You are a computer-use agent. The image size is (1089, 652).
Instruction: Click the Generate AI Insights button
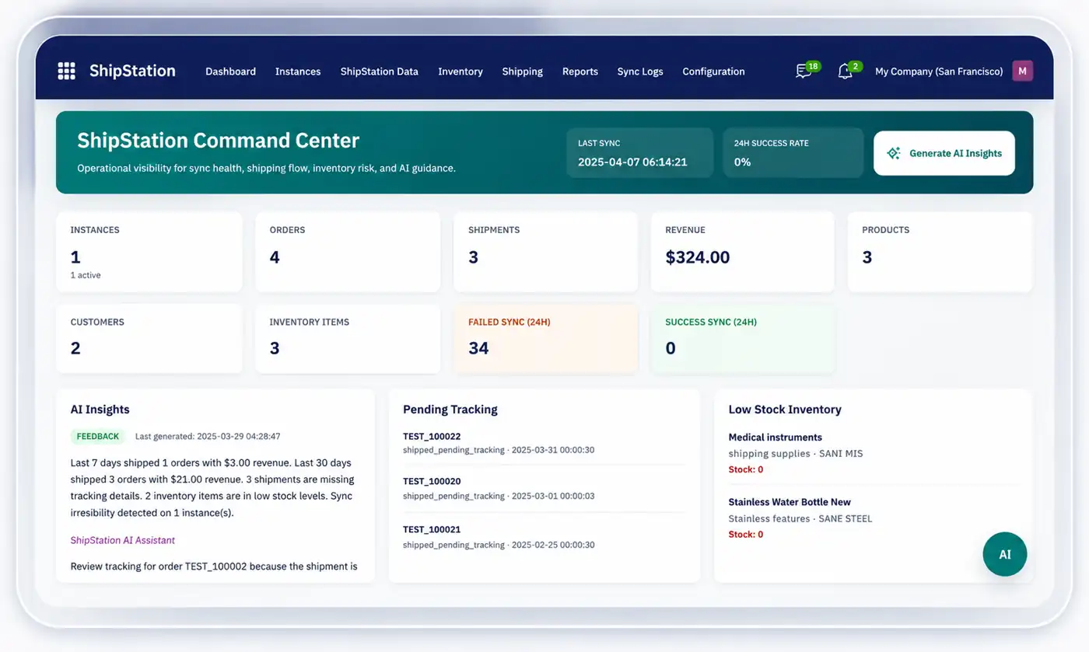(944, 153)
